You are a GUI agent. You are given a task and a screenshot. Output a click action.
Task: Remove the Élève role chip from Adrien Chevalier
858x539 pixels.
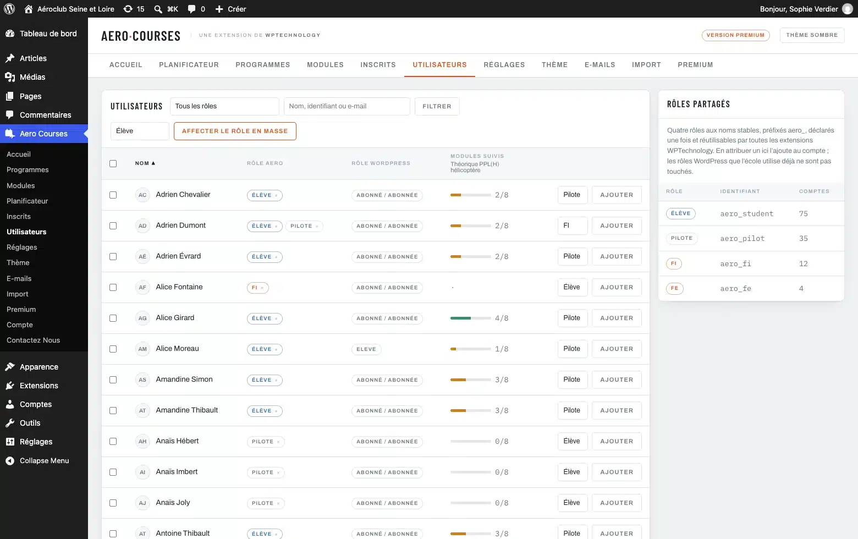[x=276, y=195]
